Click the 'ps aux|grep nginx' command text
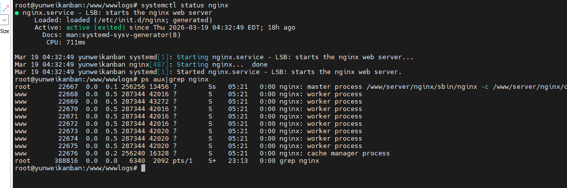The image size is (567, 188). click(175, 79)
